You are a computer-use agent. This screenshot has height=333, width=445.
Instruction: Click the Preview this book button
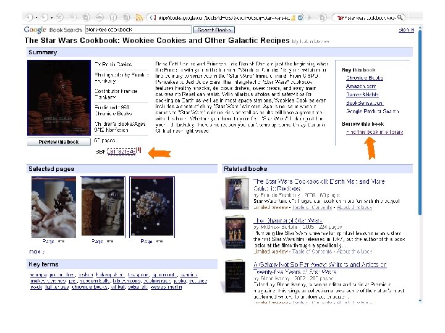[x=59, y=142]
